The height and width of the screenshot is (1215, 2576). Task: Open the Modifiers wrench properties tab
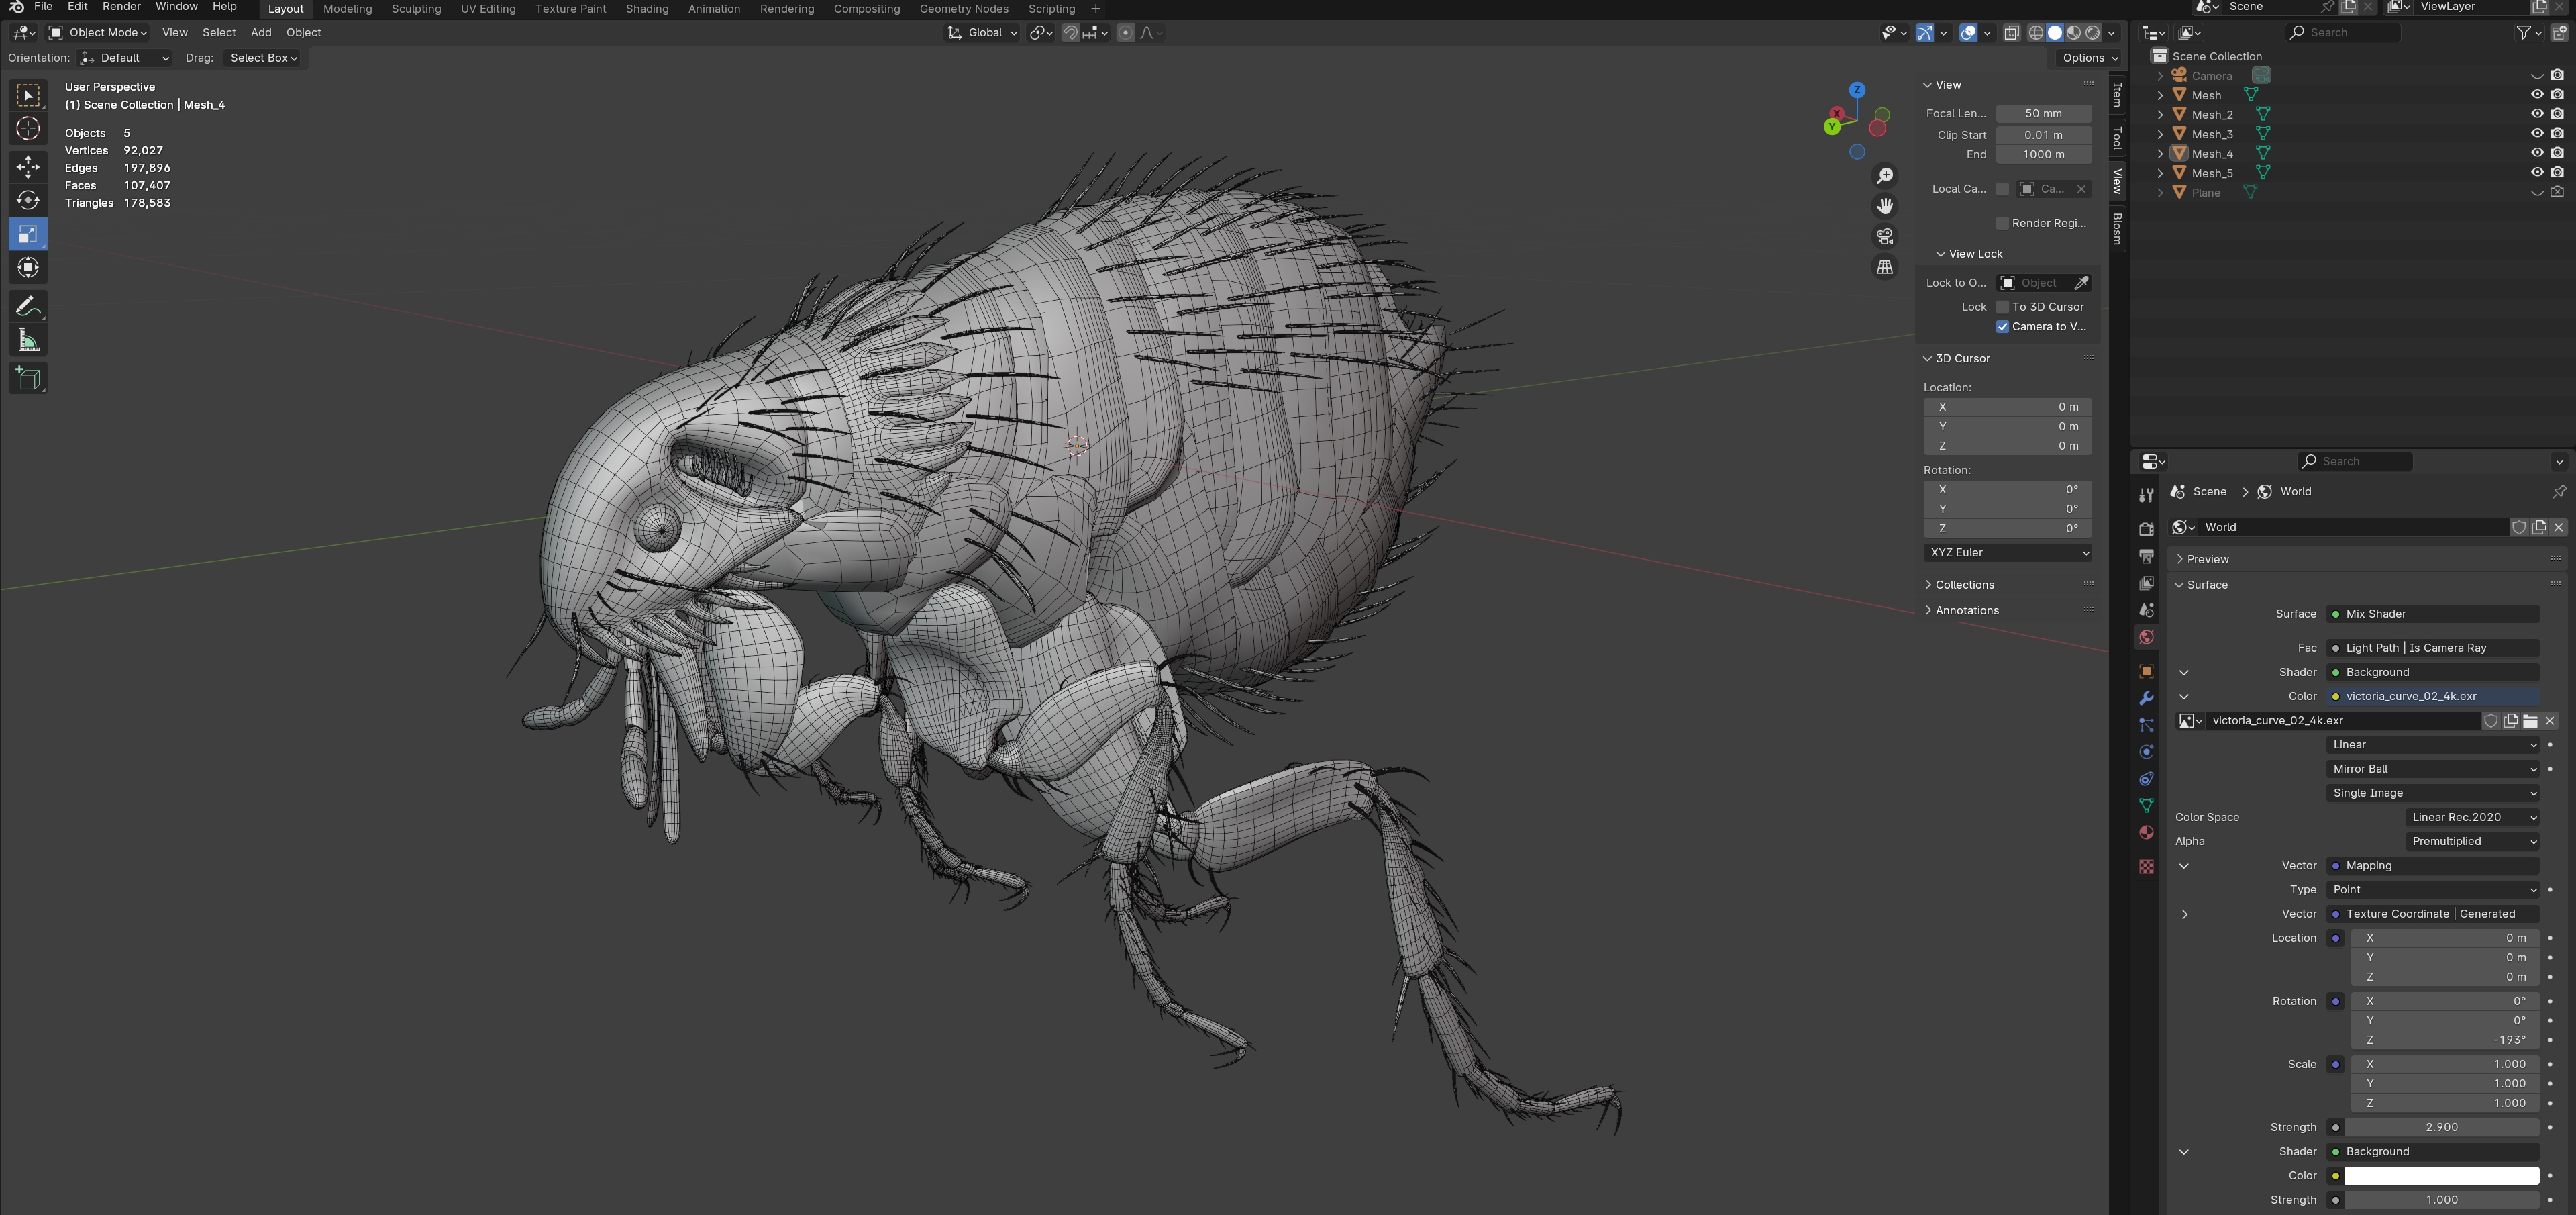(2146, 698)
